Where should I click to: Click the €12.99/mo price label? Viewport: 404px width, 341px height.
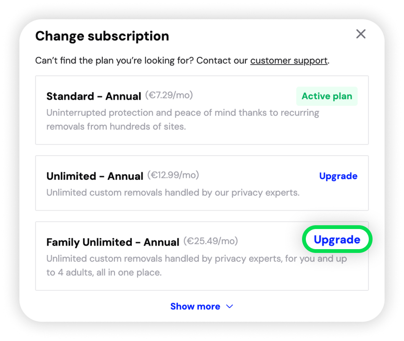click(173, 175)
